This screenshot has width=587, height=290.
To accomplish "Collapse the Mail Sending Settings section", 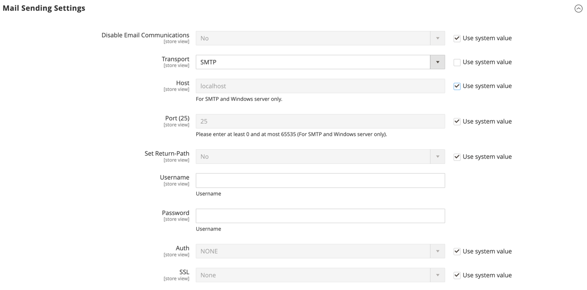I will point(578,9).
